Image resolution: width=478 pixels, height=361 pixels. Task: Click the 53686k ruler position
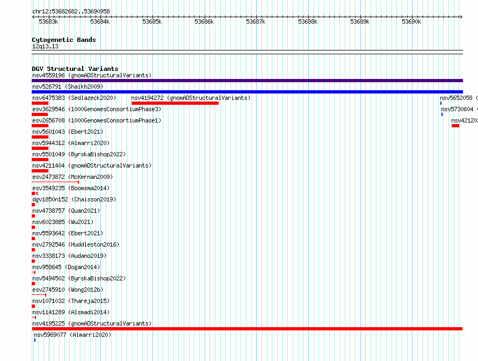point(204,21)
